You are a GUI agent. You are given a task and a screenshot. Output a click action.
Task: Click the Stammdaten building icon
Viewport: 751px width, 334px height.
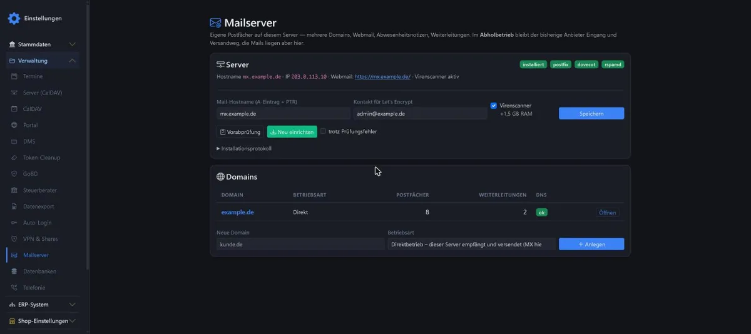(12, 44)
